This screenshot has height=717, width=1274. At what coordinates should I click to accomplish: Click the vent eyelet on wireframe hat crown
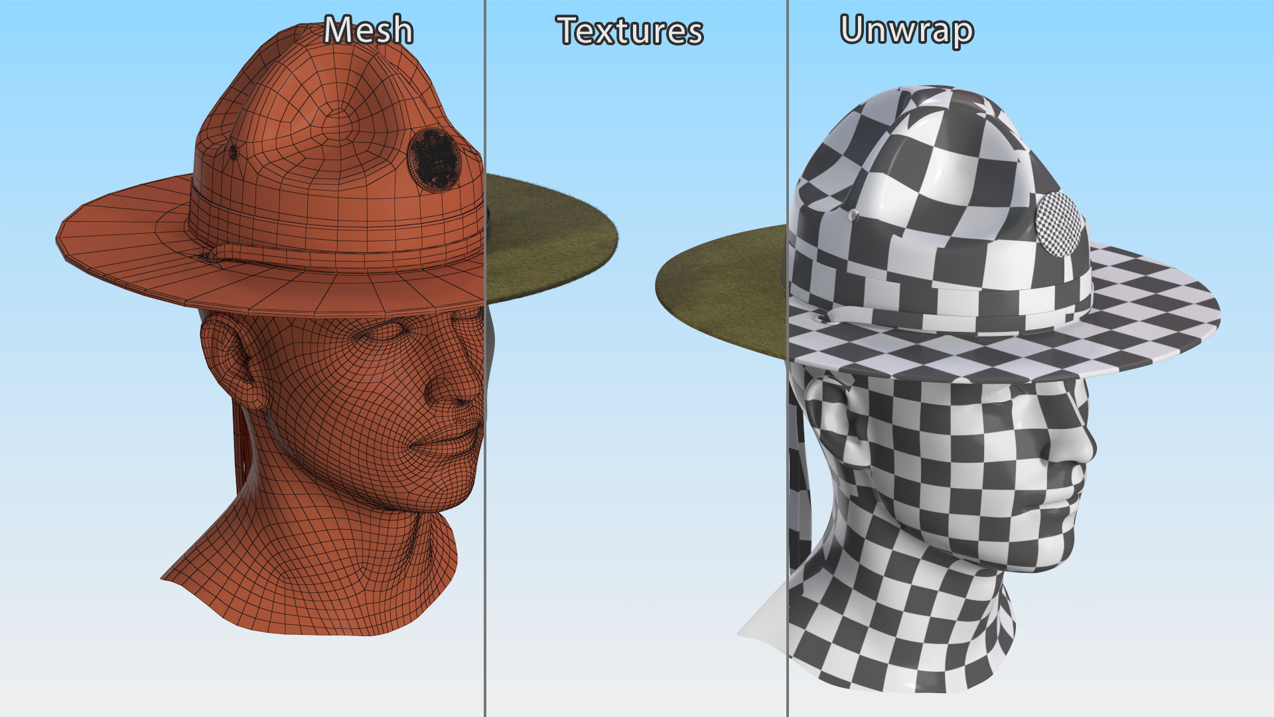[x=233, y=153]
